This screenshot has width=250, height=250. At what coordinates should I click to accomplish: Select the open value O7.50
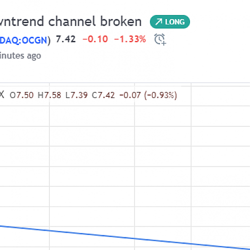[21, 95]
